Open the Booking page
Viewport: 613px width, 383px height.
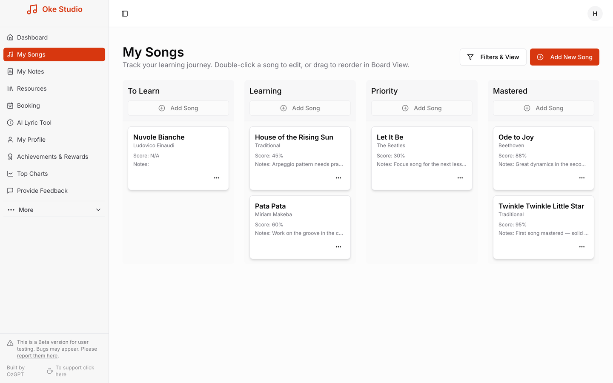[54, 106]
